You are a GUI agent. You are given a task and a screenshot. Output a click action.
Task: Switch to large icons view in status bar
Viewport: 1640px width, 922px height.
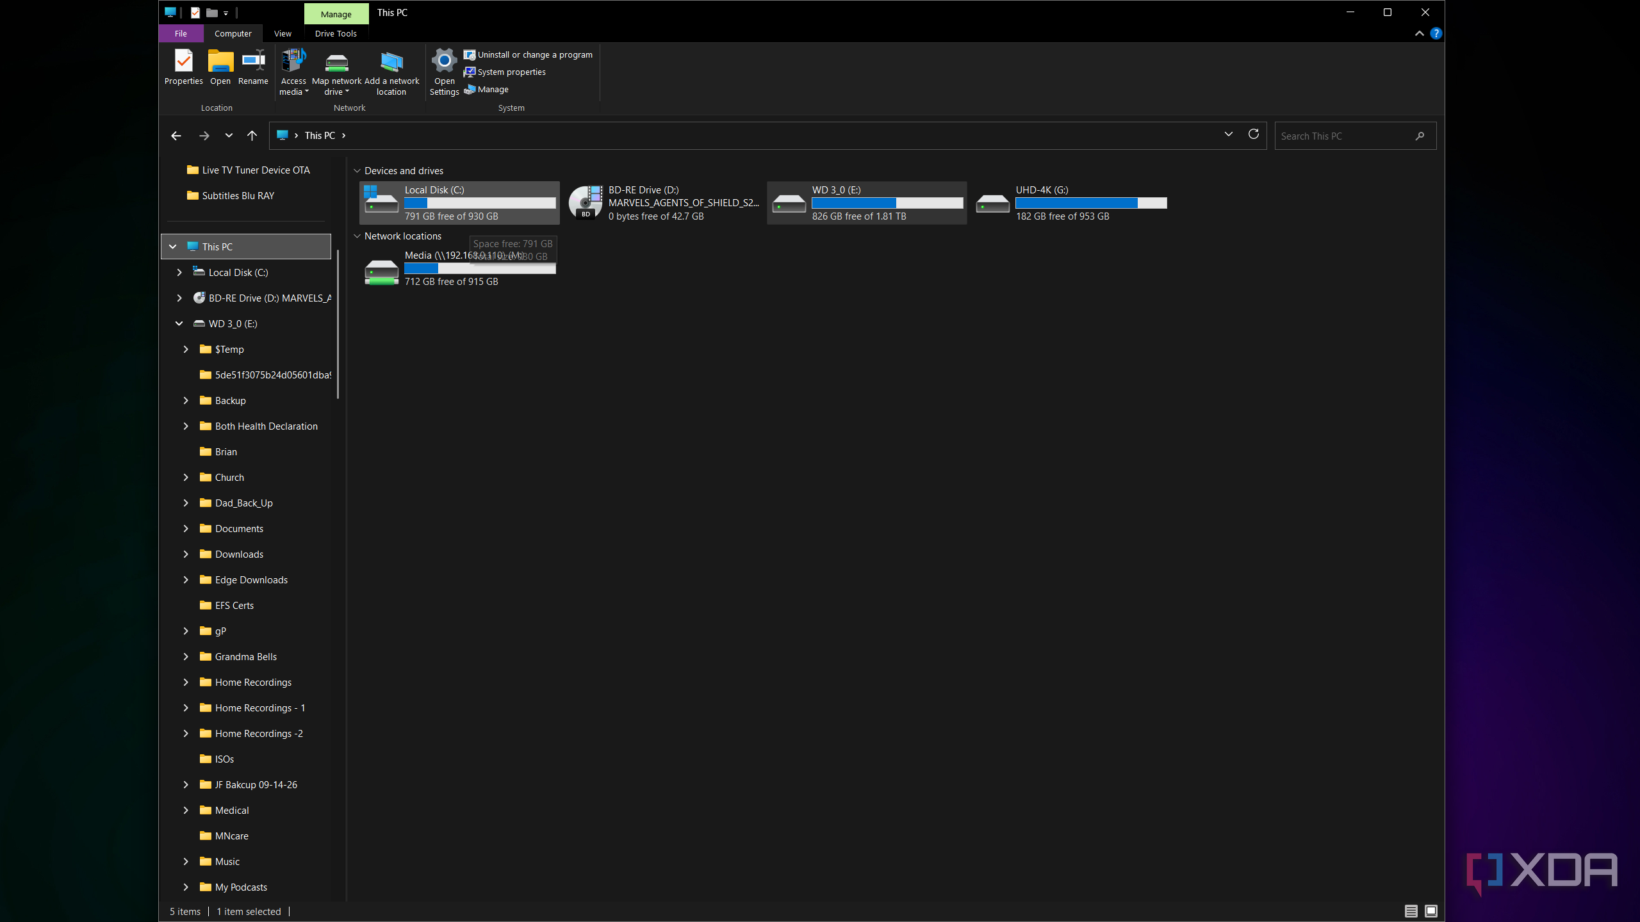tap(1431, 911)
